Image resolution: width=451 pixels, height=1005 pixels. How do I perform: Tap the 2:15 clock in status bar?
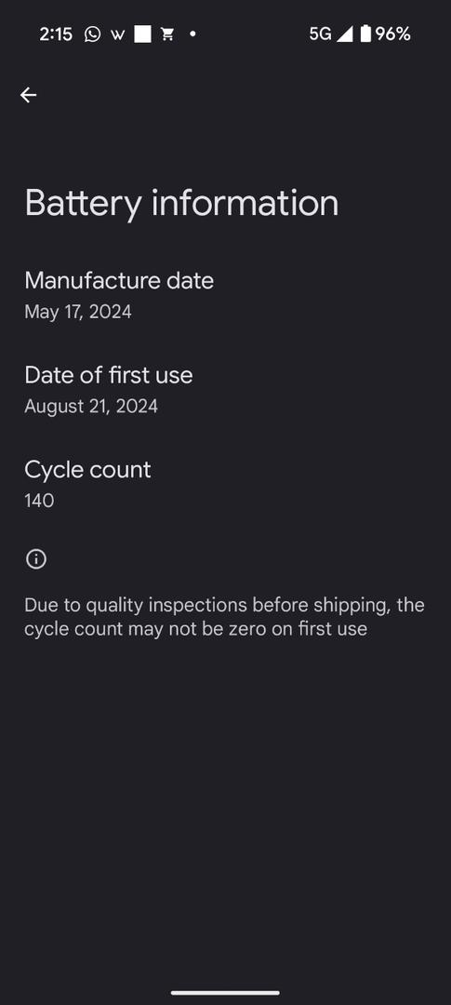pos(56,34)
